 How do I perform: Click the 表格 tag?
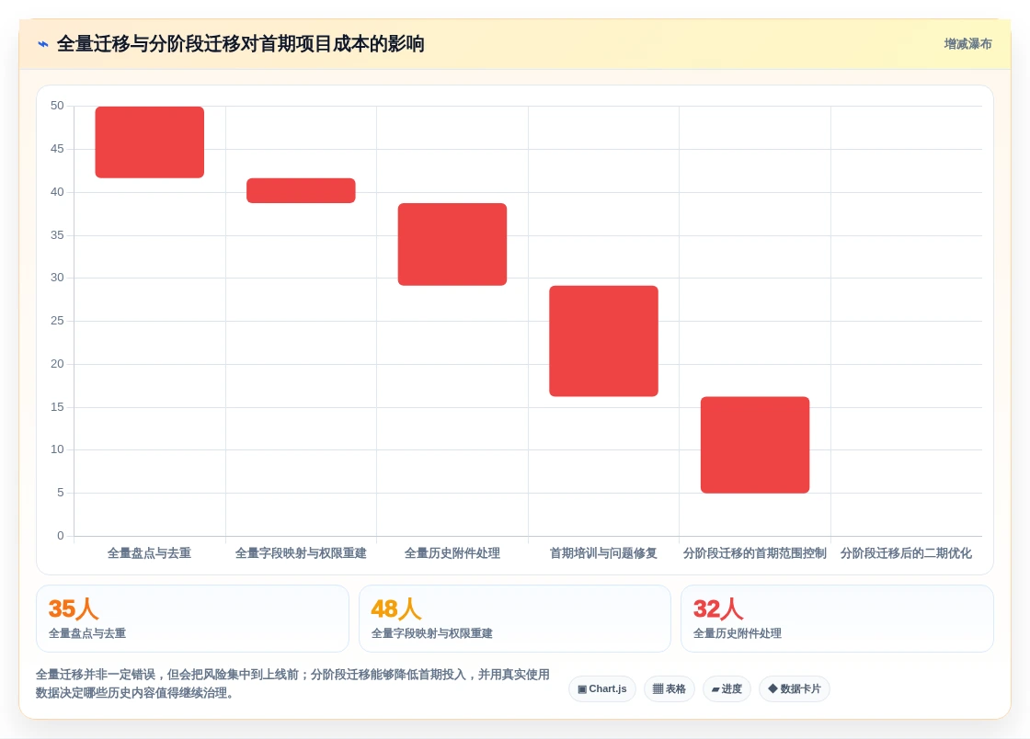669,688
